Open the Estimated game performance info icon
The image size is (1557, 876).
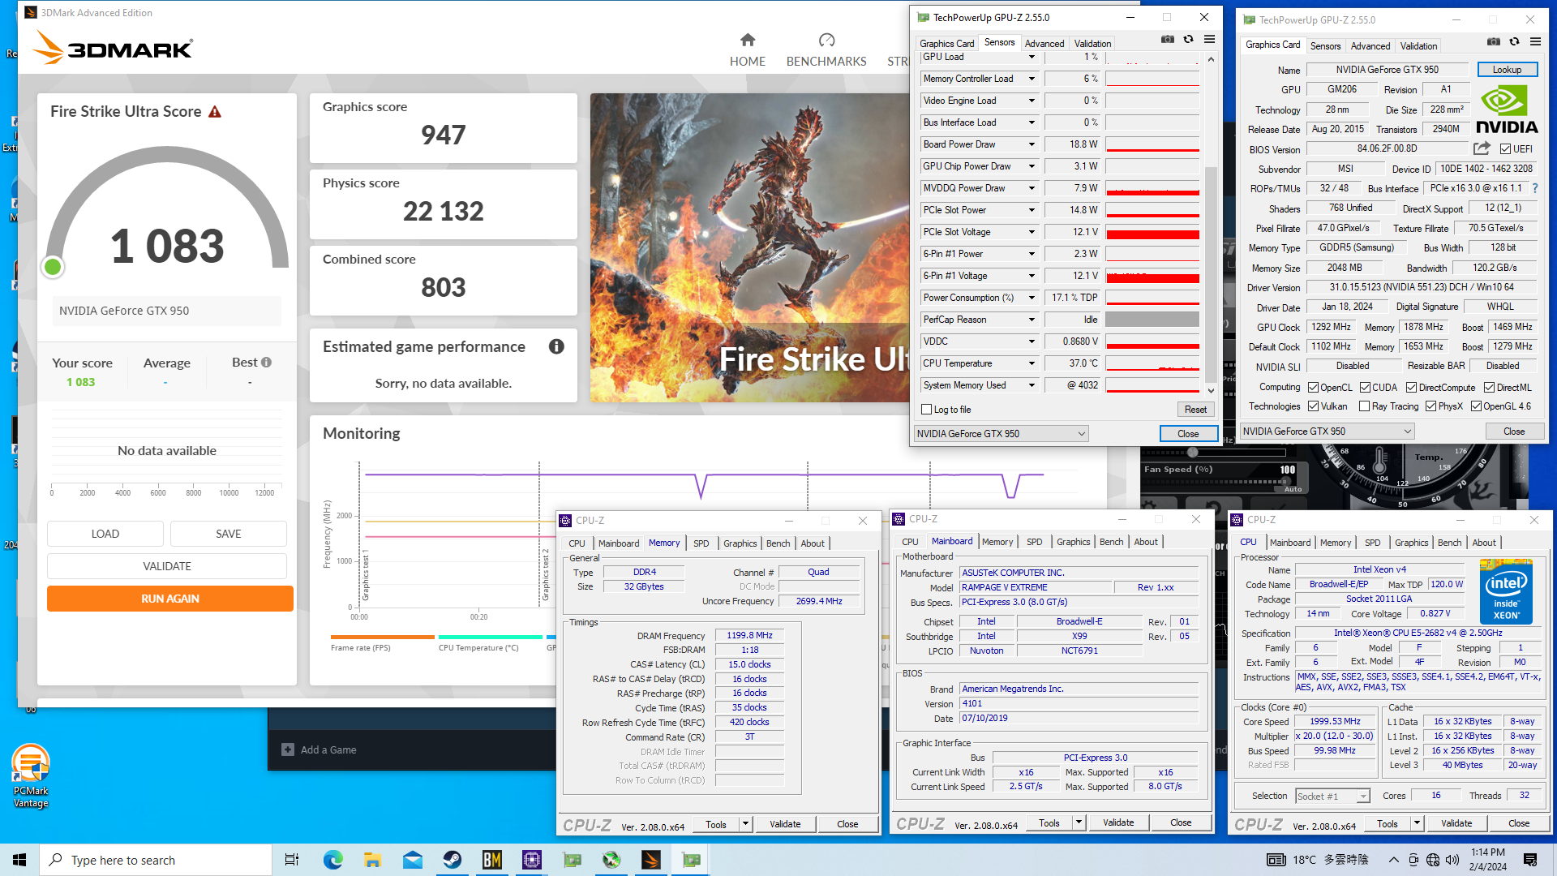(556, 346)
